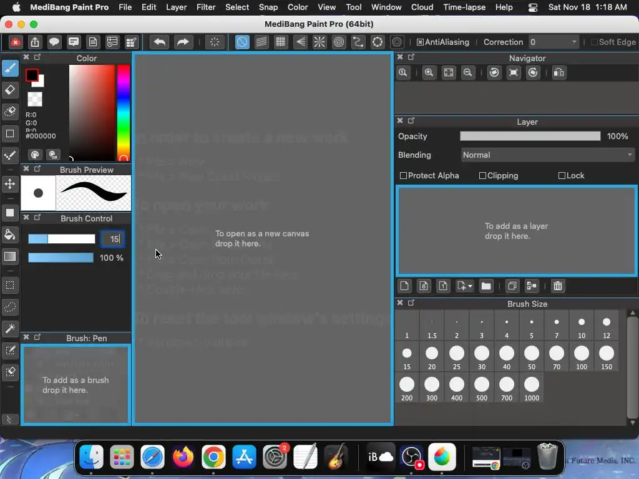
Task: Enable parallel lines snap
Action: [x=261, y=42]
